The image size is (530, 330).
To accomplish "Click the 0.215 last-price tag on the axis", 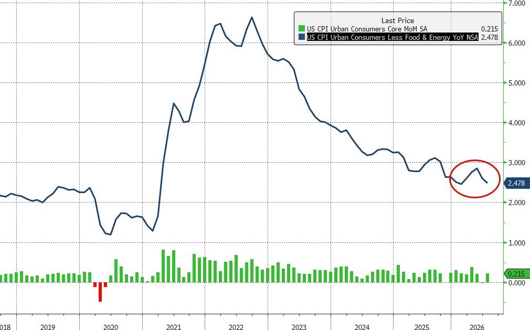I will [x=516, y=274].
